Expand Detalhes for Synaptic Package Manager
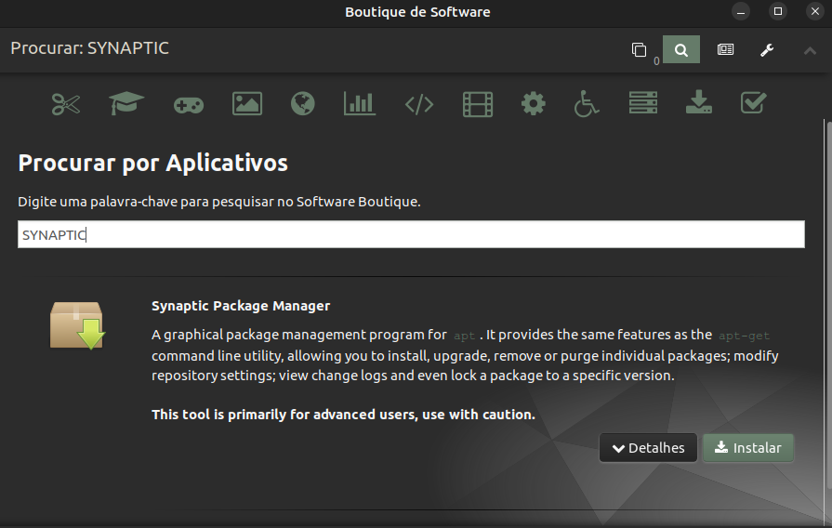The height and width of the screenshot is (528, 832). click(648, 448)
